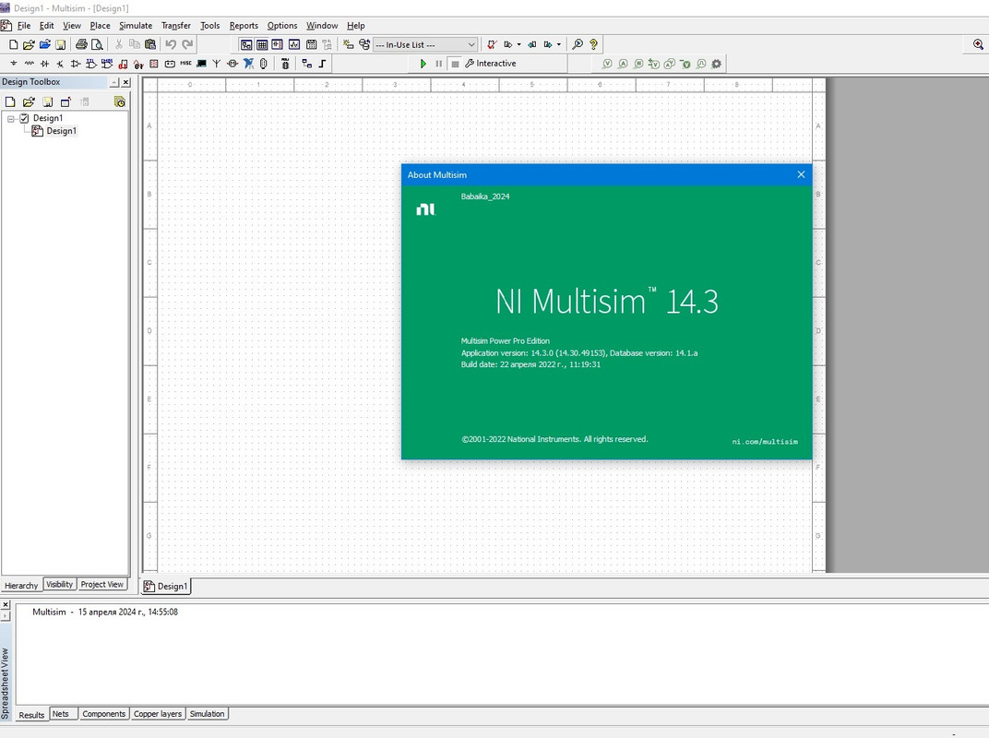Place an electromechanical motor component
Image resolution: width=989 pixels, height=738 pixels.
(x=232, y=64)
